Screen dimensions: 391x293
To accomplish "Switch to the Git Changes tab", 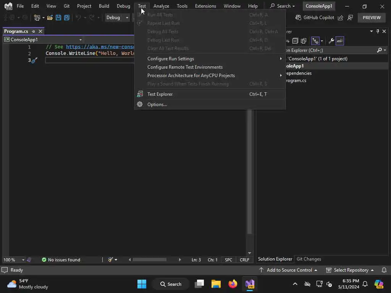I will click(x=309, y=259).
